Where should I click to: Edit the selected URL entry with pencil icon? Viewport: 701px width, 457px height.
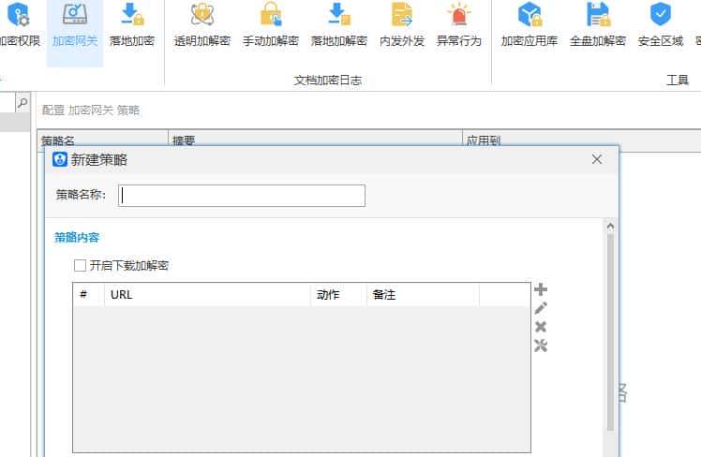pyautogui.click(x=541, y=308)
